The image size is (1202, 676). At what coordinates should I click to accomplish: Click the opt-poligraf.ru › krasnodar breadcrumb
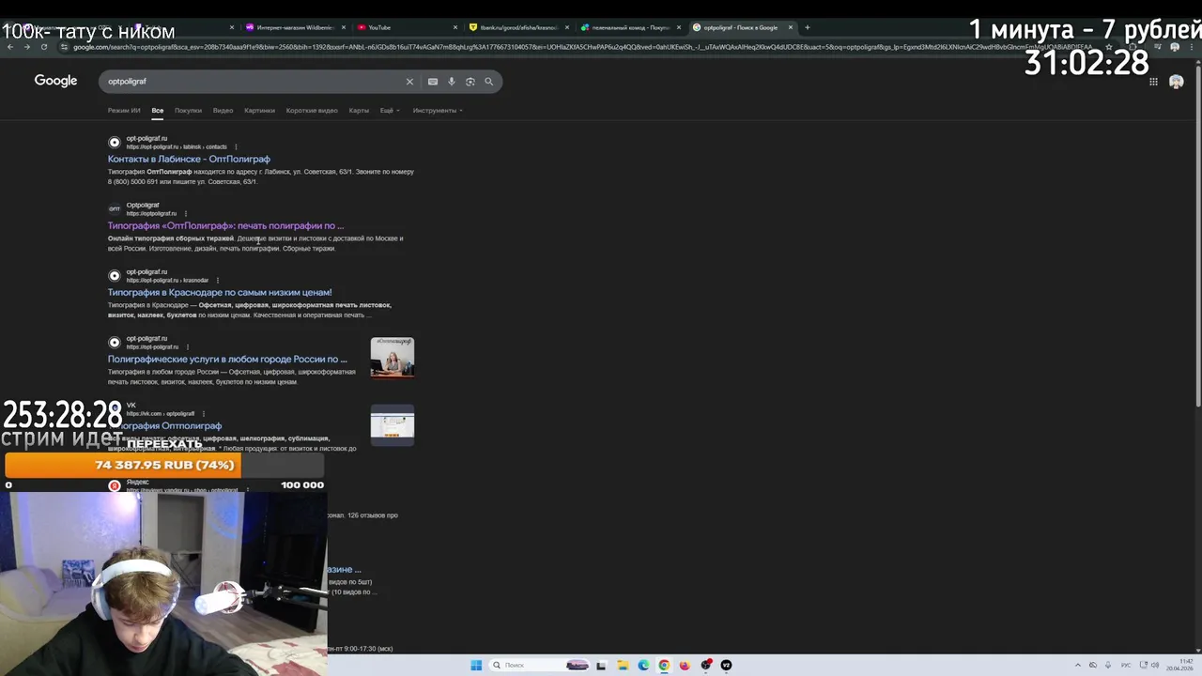167,280
